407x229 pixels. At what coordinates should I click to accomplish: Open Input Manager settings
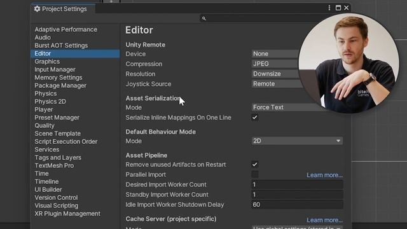[x=55, y=69]
